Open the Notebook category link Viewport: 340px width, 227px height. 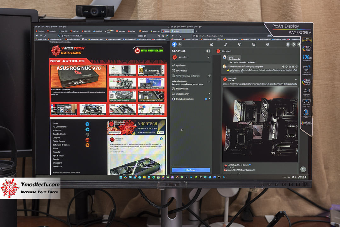pos(57,131)
